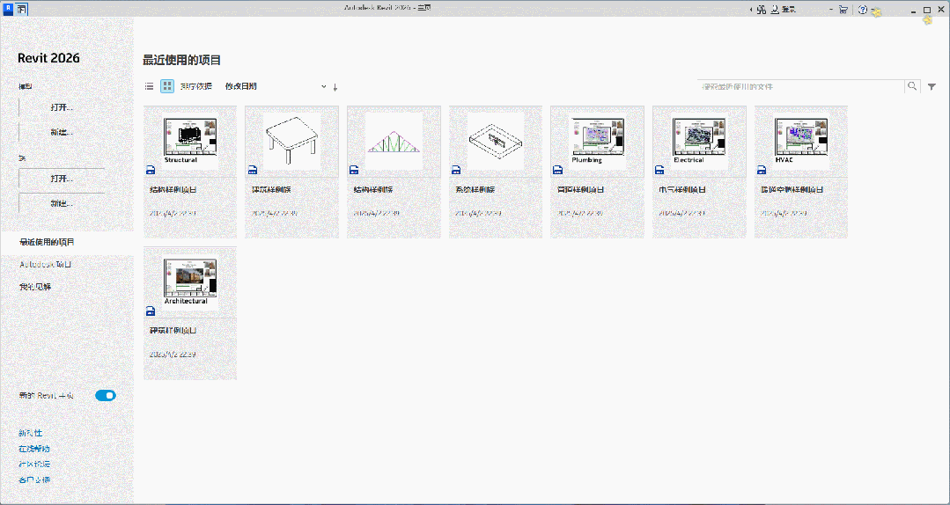Click the magnifier search button
This screenshot has width=950, height=505.
tap(912, 86)
